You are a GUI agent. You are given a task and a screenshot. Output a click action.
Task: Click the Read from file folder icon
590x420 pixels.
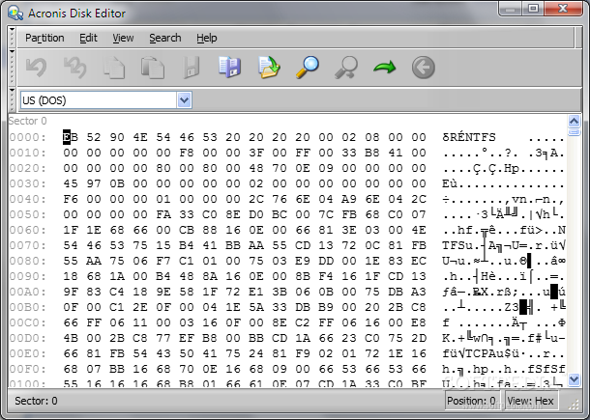(x=269, y=68)
